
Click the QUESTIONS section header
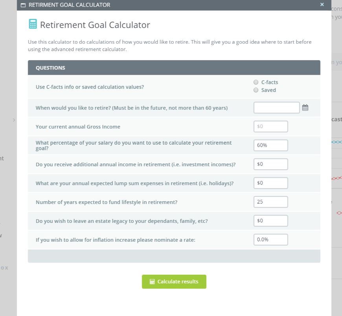[50, 68]
